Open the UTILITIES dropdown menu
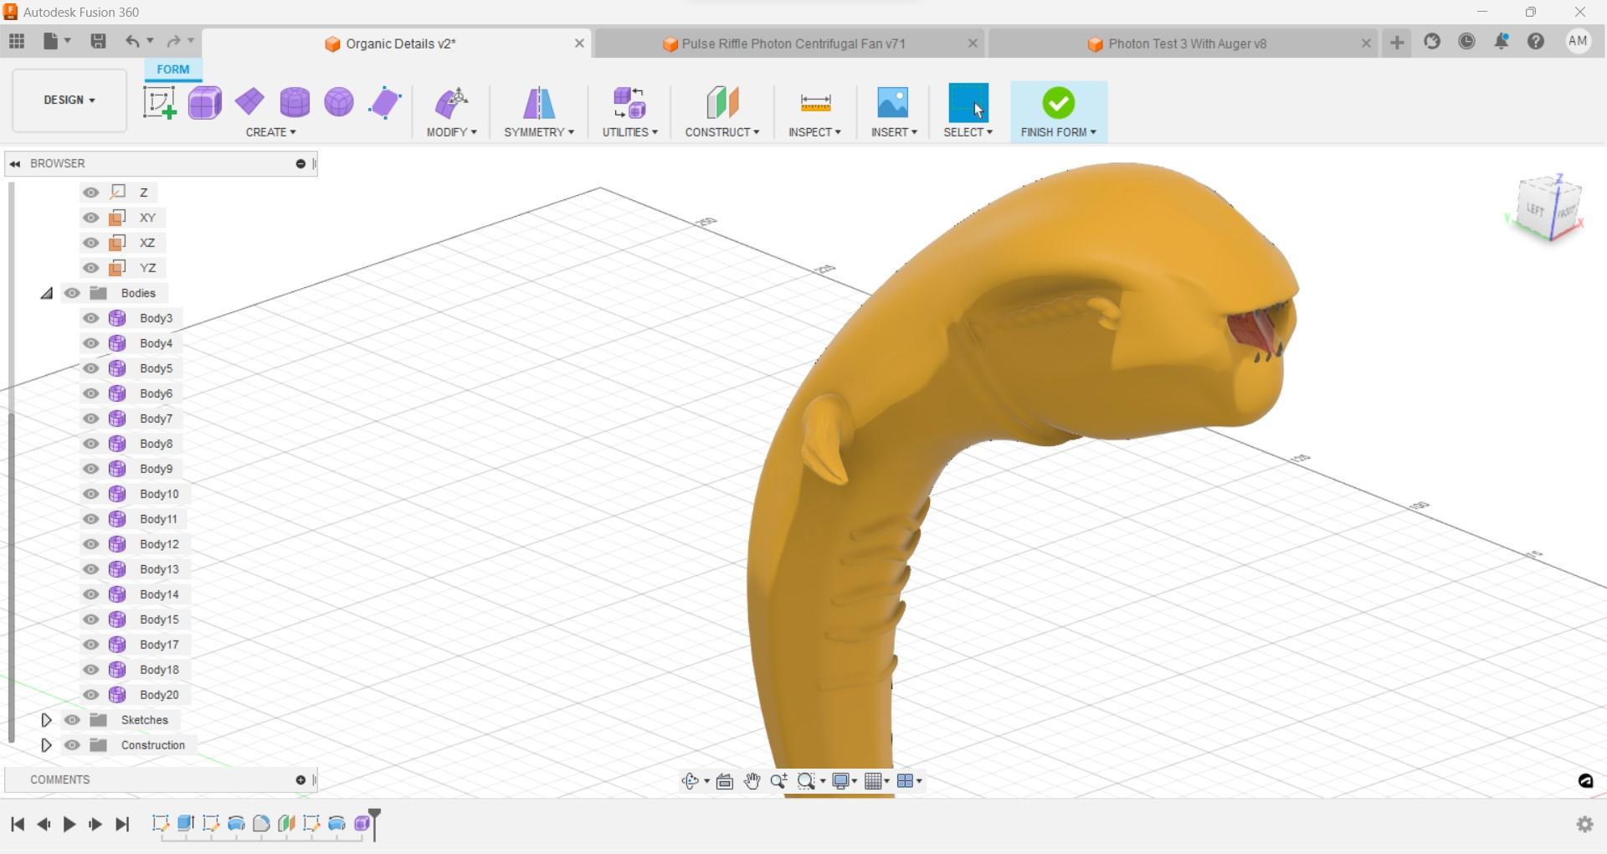 point(629,132)
